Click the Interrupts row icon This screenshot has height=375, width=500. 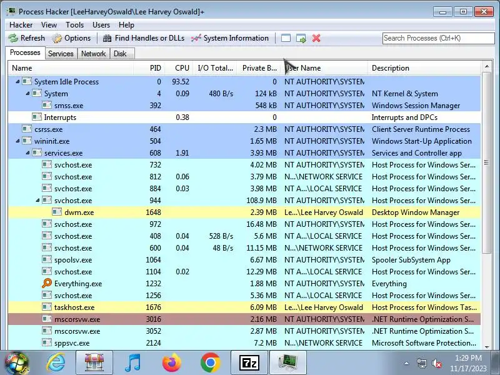37,117
